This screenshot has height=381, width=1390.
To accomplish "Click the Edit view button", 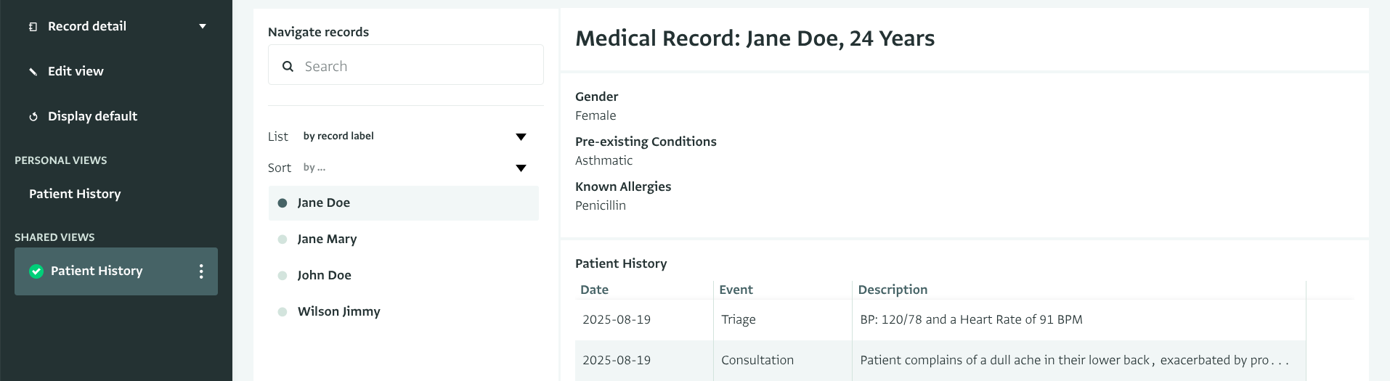I will (x=76, y=71).
